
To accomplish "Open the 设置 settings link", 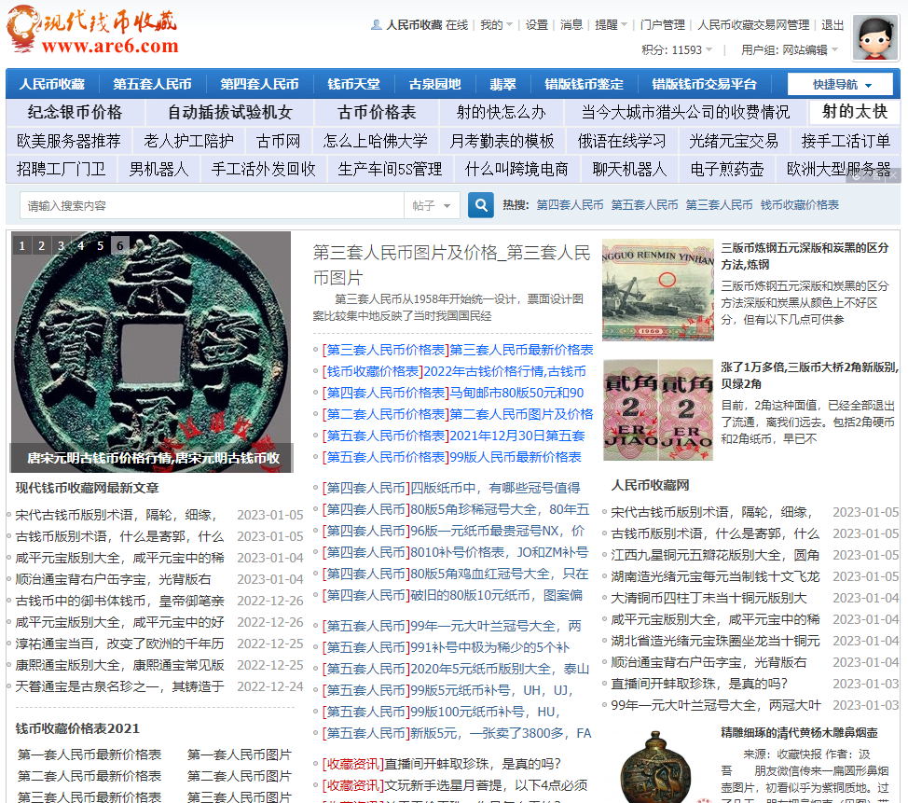I will tap(536, 25).
